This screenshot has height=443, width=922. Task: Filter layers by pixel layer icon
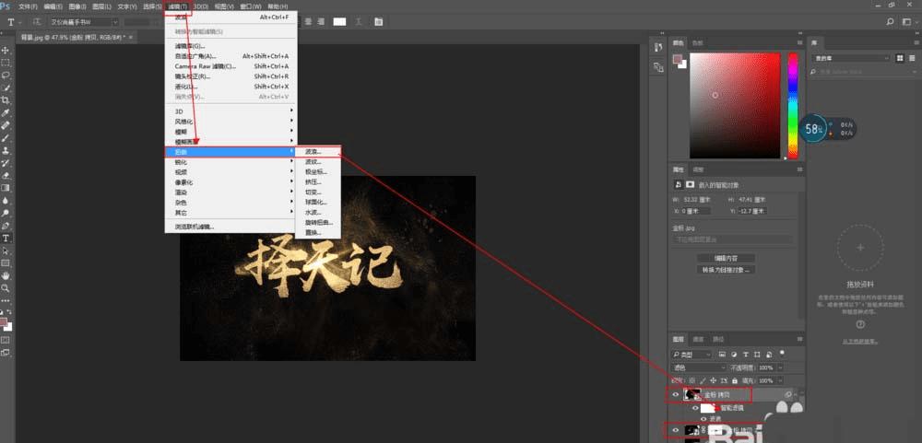723,355
